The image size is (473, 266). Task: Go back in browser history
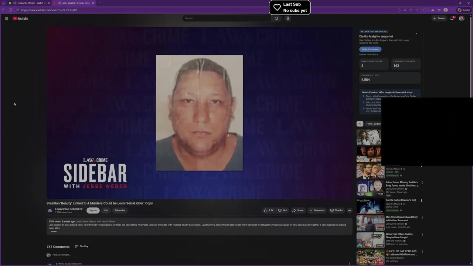(x=4, y=10)
